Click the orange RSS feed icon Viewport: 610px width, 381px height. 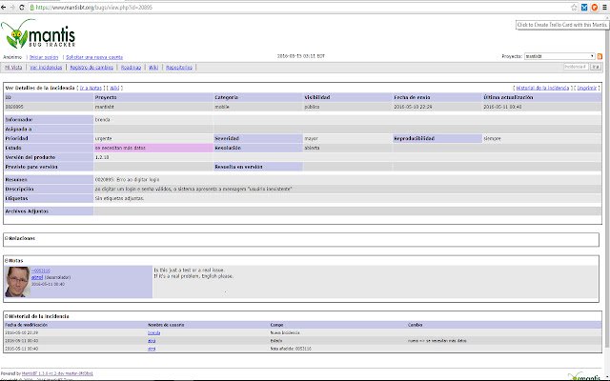pos(600,56)
